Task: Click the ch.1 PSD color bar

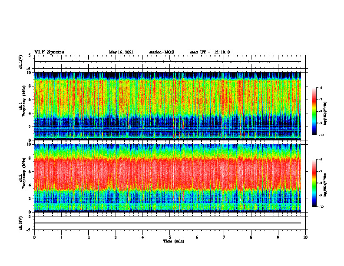Action: tap(314, 111)
